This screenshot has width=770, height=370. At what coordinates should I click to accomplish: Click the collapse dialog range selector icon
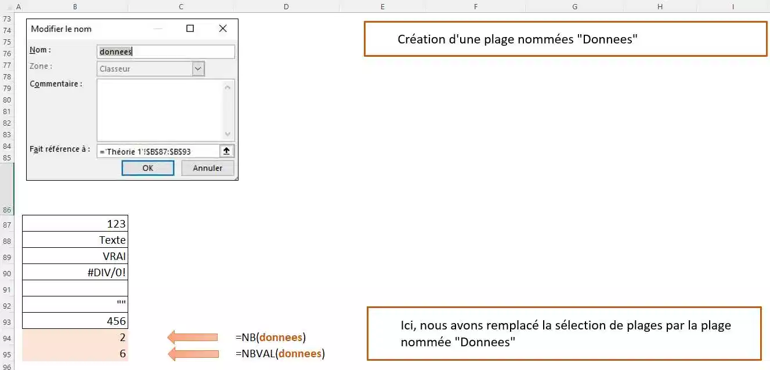point(227,151)
